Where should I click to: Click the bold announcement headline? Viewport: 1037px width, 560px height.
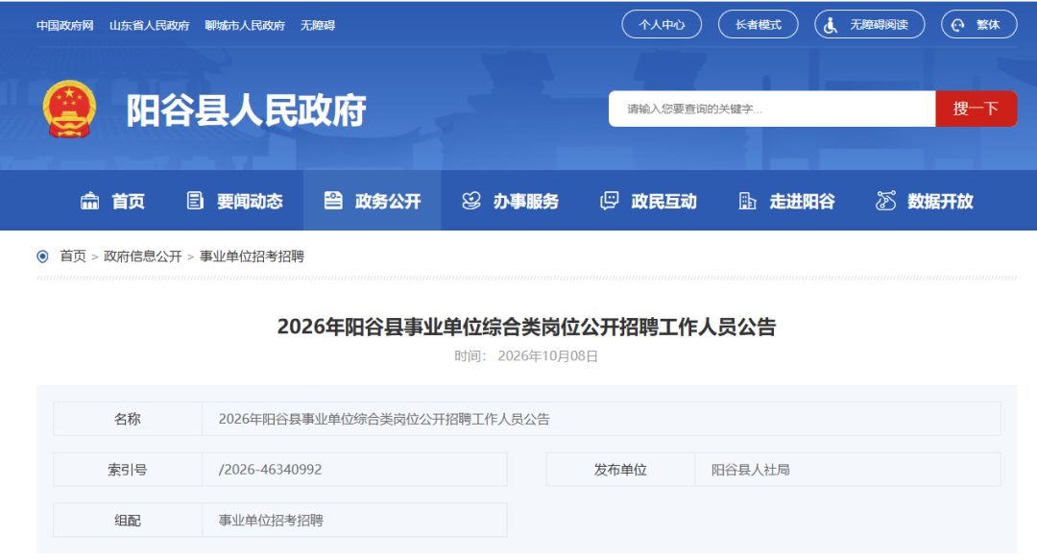tap(526, 327)
